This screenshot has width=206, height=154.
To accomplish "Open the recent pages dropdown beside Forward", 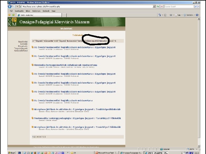I will point(17,6).
